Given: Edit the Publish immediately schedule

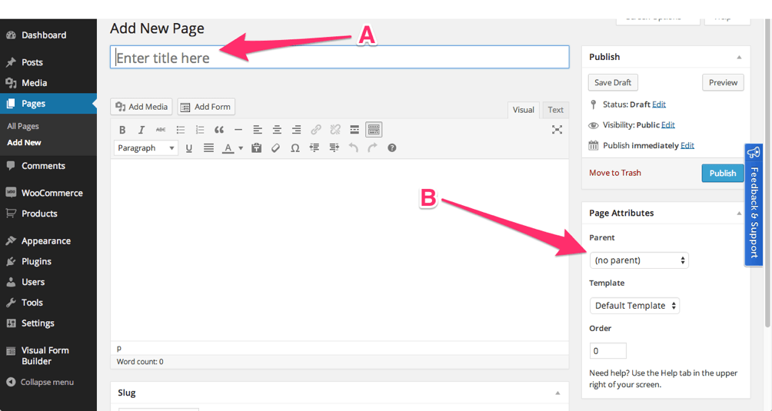Looking at the screenshot, I should click(x=687, y=145).
